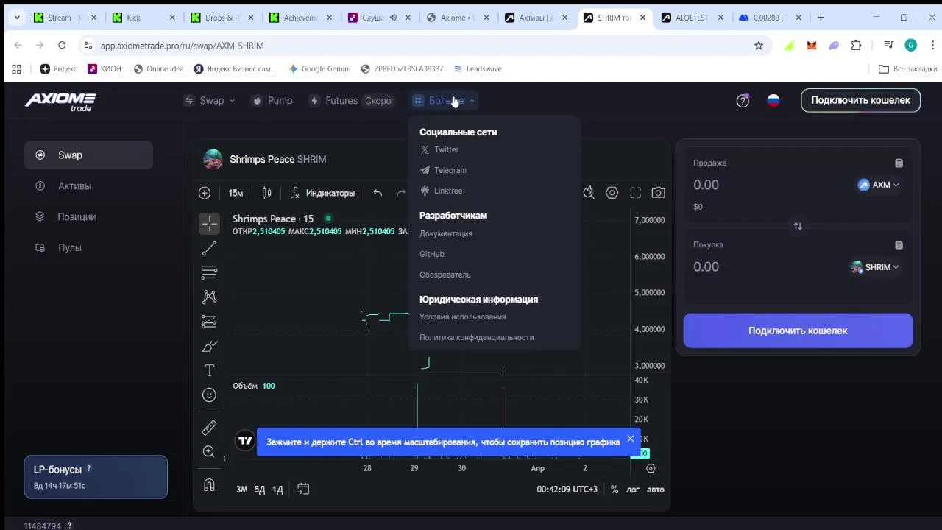Viewport: 942px width, 530px height.
Task: Dismiss the Ctrl zoom tip banner
Action: tap(630, 439)
